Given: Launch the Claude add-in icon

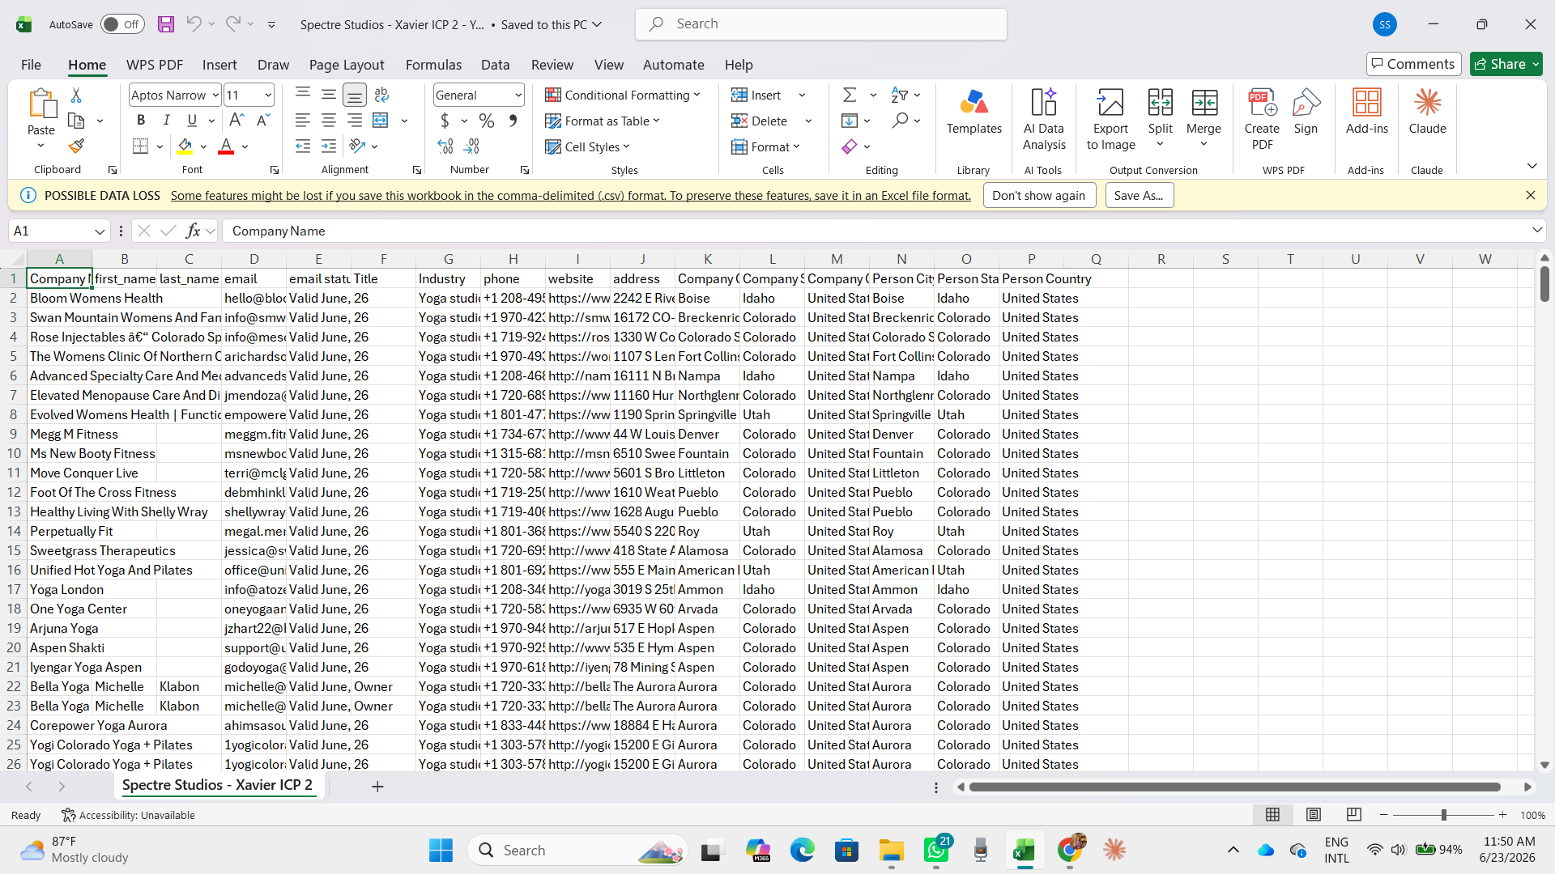Looking at the screenshot, I should (1427, 112).
